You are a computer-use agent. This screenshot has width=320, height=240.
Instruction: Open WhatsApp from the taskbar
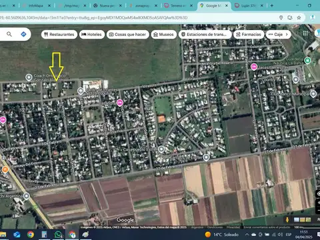58,235
